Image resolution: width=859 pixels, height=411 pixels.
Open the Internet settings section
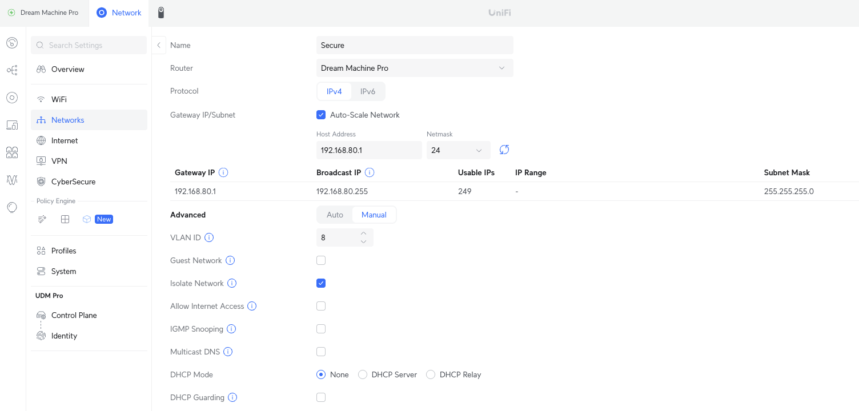point(89,140)
